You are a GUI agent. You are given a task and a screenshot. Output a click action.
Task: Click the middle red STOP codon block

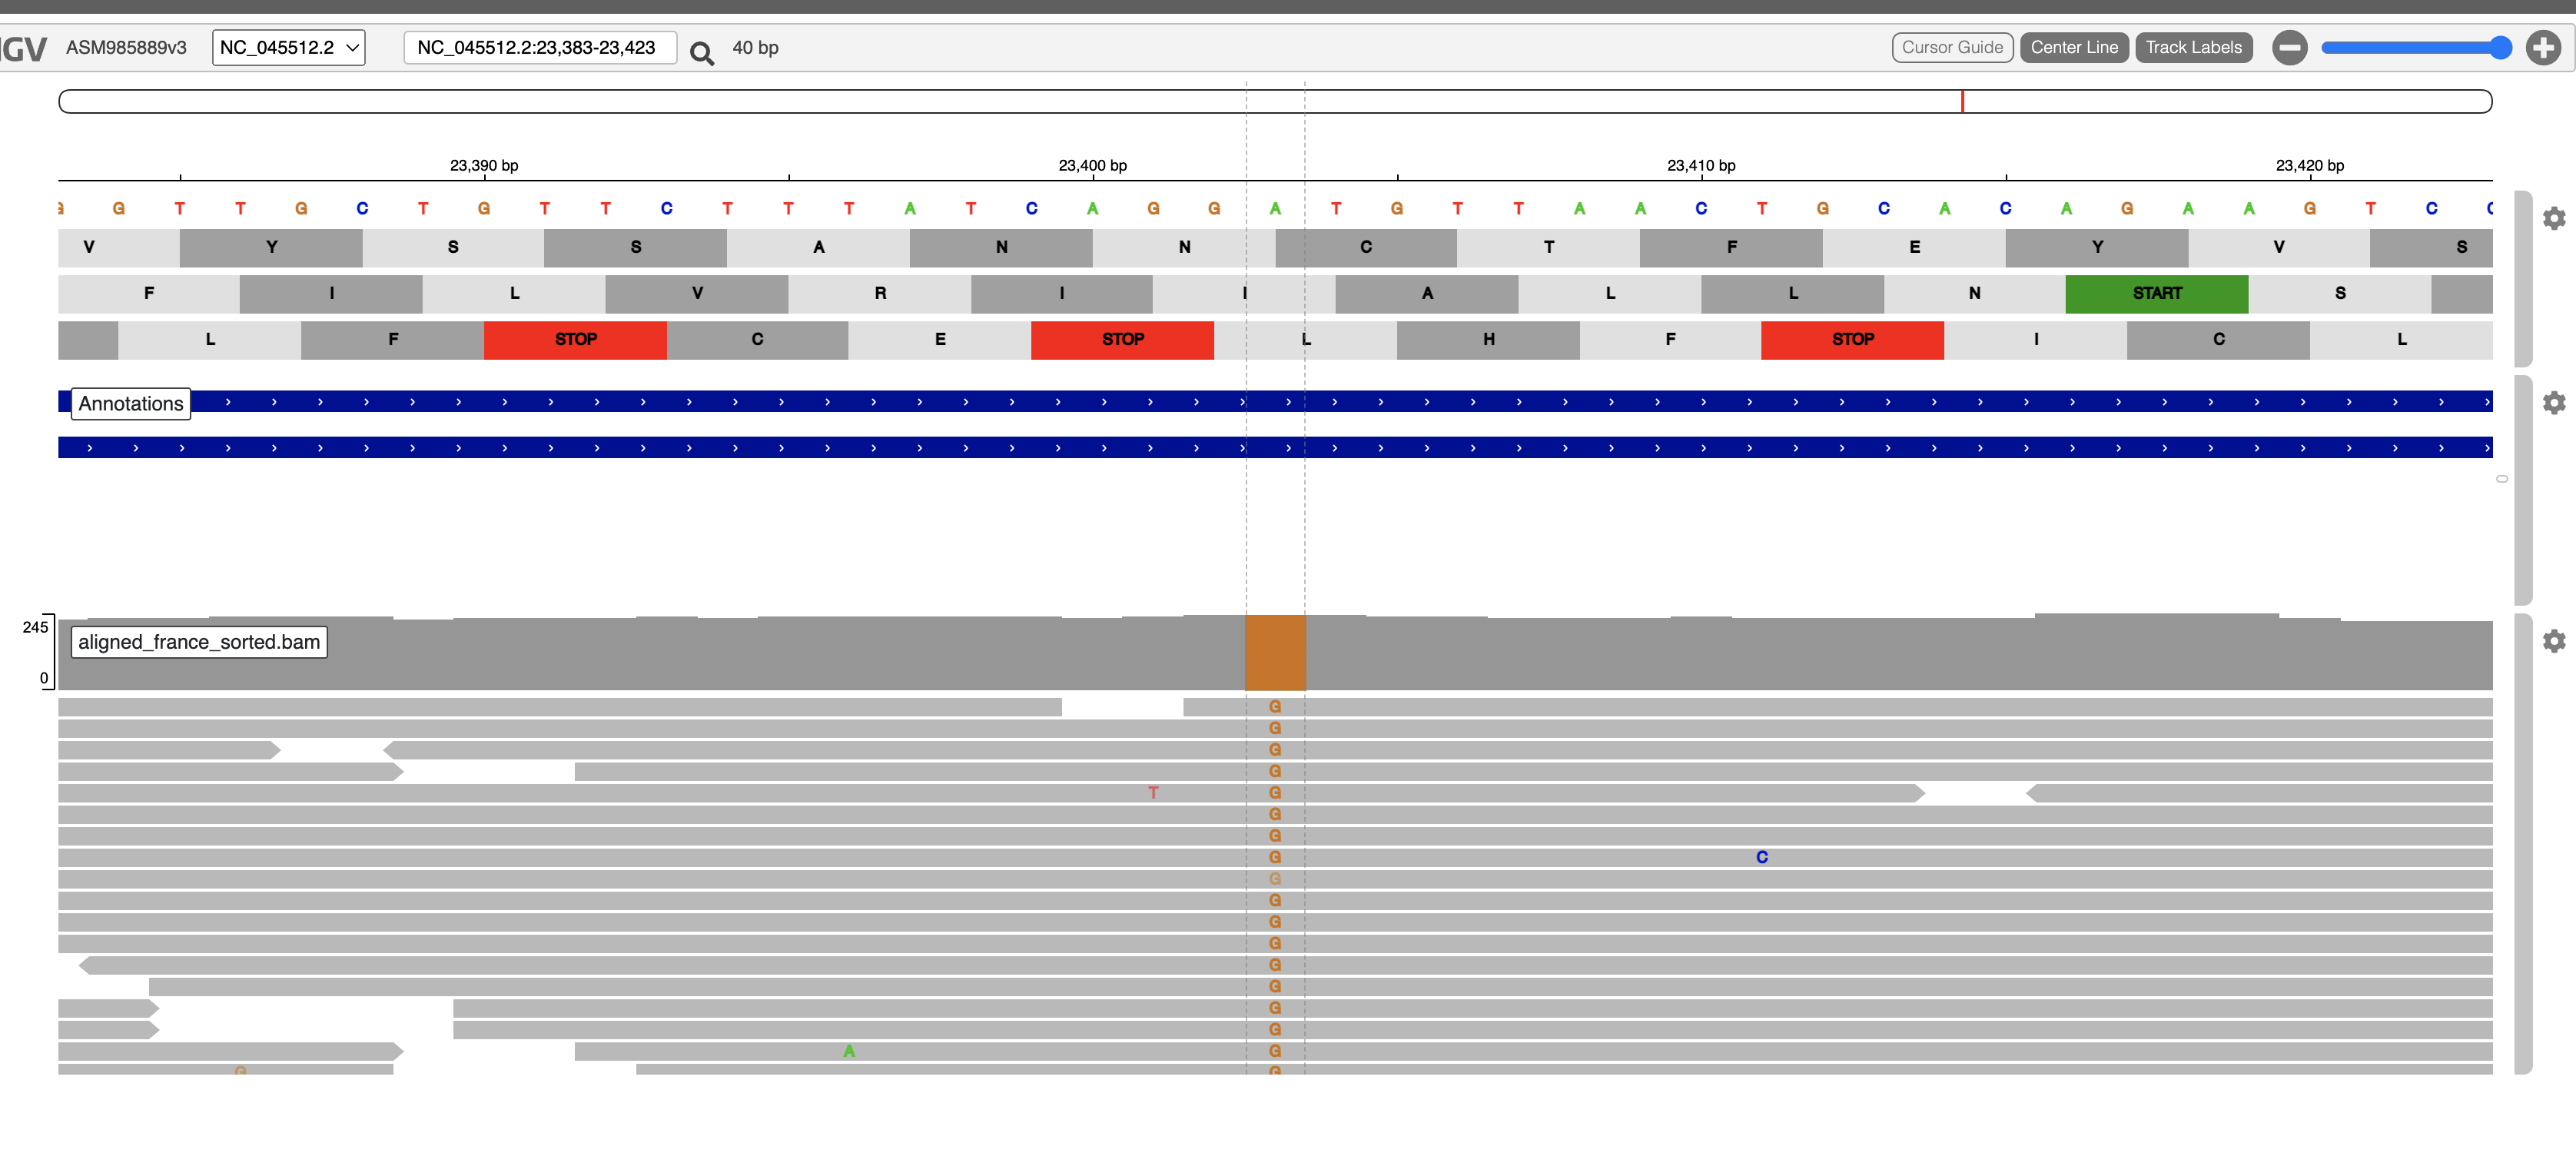click(x=1122, y=340)
